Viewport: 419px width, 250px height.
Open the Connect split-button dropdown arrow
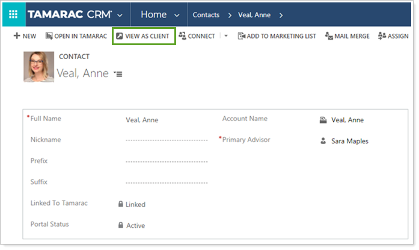(226, 36)
